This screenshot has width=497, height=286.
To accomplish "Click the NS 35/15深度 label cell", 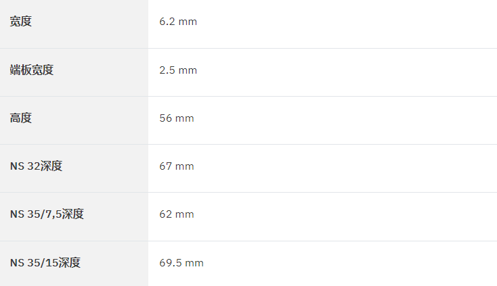I will (x=74, y=264).
